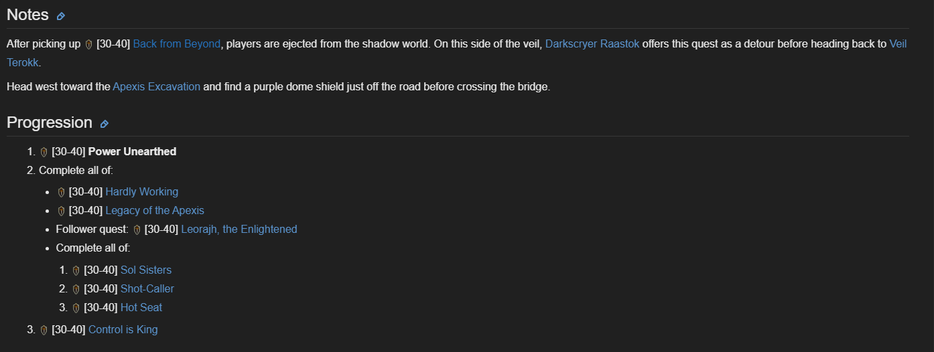The image size is (934, 352).
Task: Click the edit pencil icon beside Notes
Action: pyautogui.click(x=61, y=16)
